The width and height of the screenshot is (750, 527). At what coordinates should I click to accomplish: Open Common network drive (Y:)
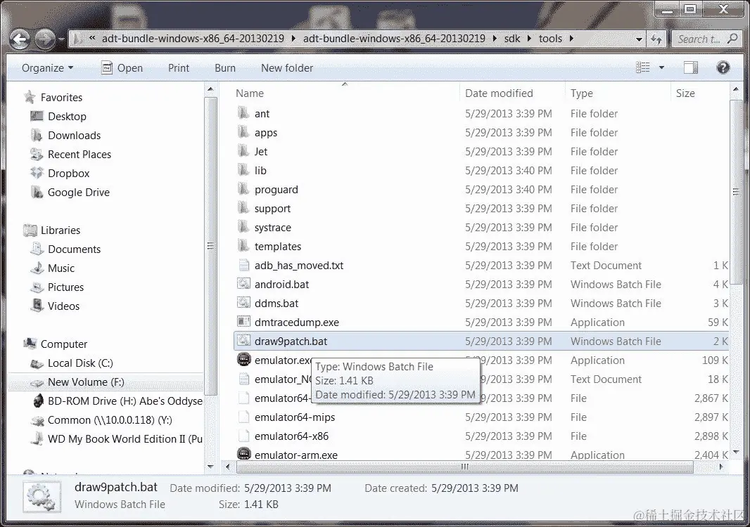(110, 420)
